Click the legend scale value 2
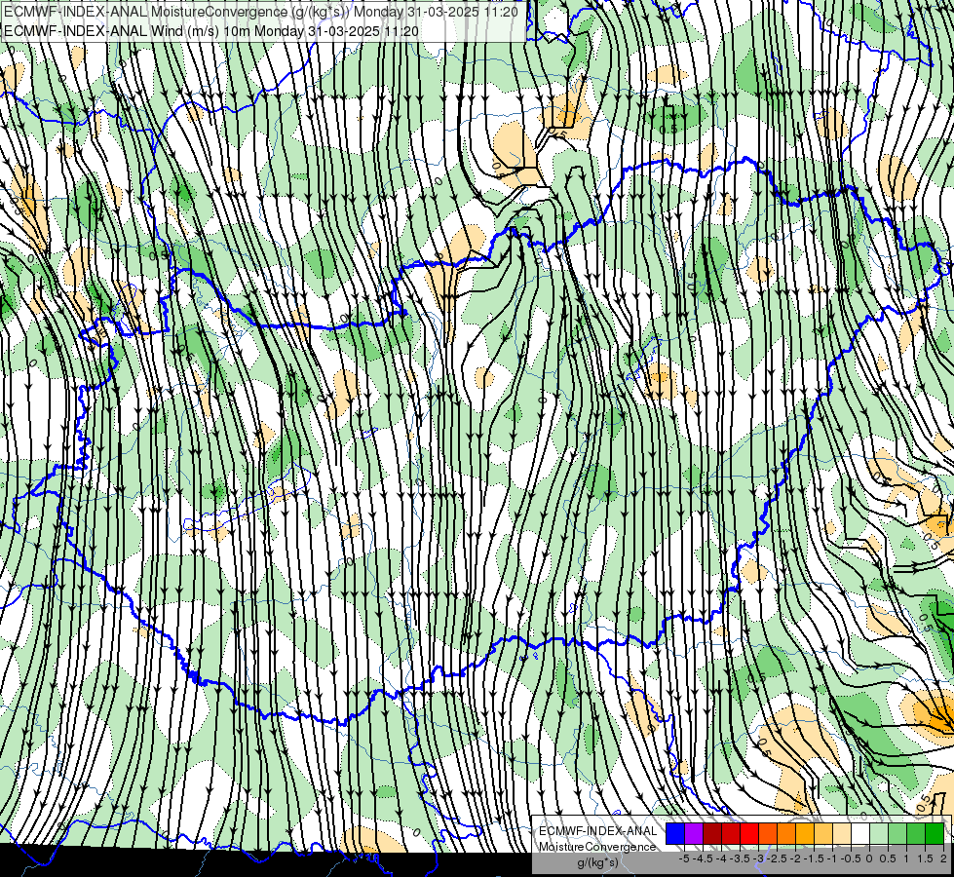 click(943, 858)
